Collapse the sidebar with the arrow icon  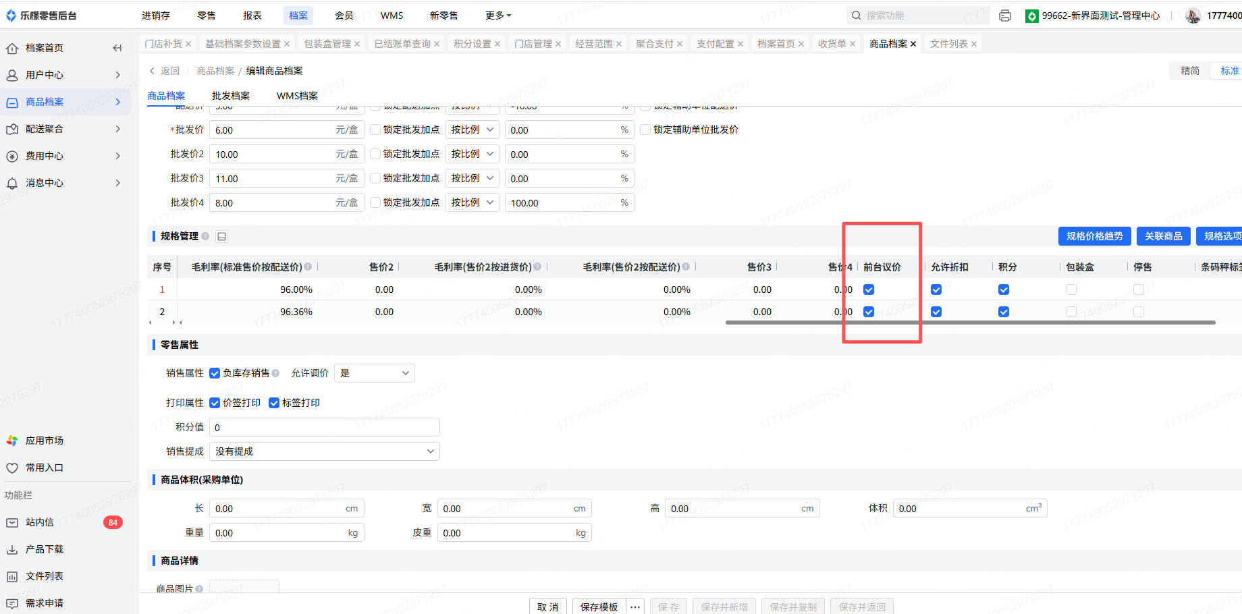click(x=117, y=48)
